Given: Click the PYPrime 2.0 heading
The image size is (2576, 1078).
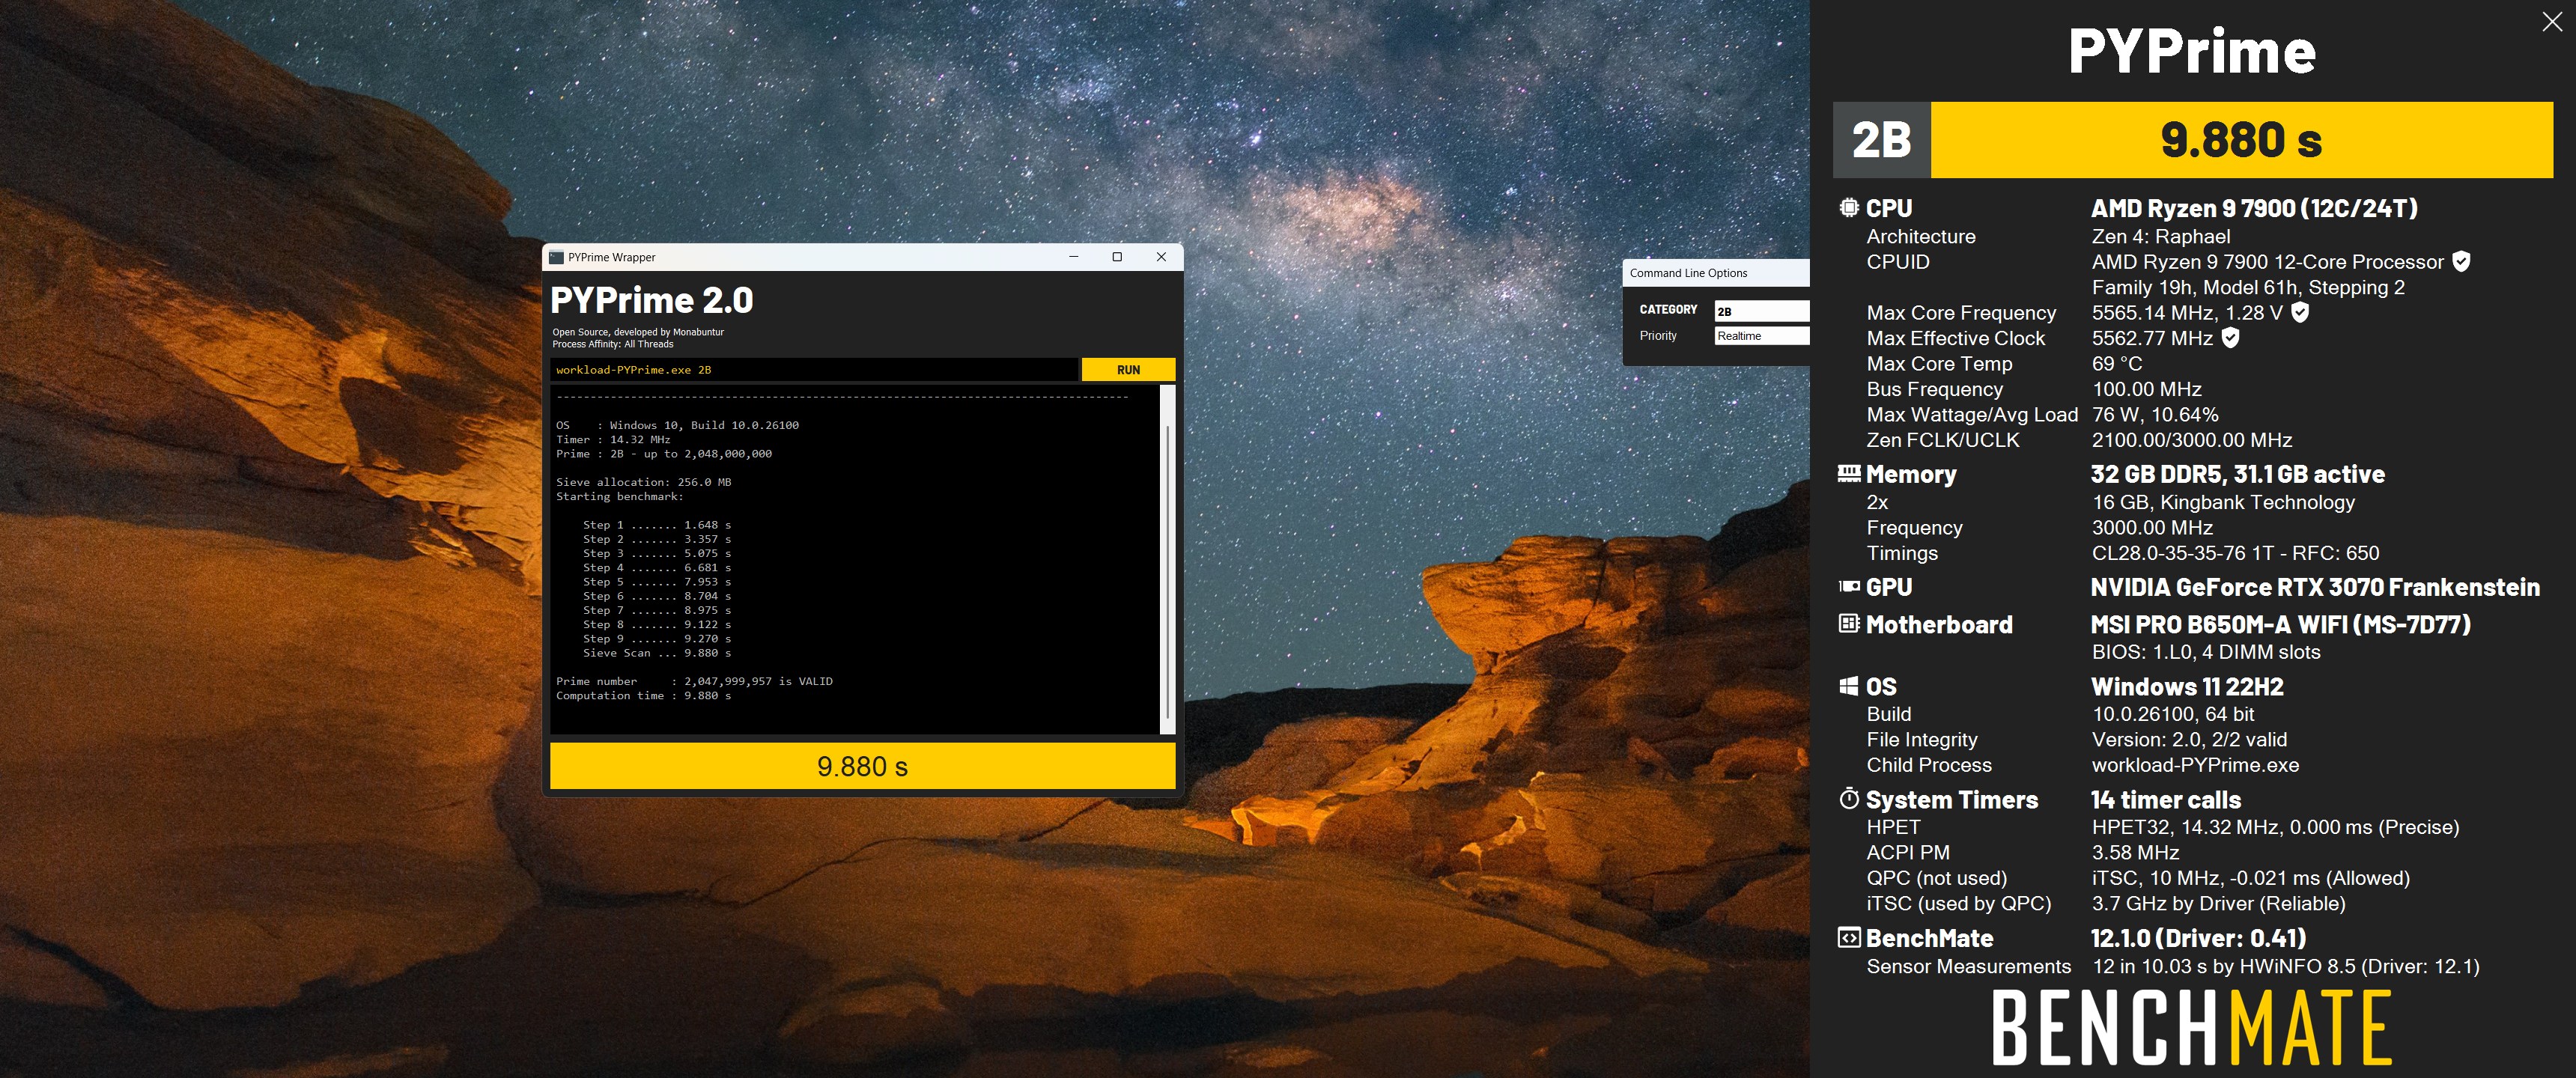Looking at the screenshot, I should click(651, 300).
